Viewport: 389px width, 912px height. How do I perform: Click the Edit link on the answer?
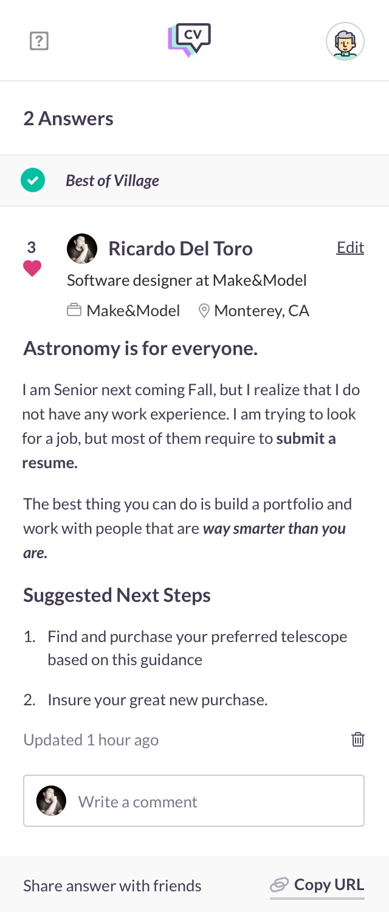coord(350,247)
